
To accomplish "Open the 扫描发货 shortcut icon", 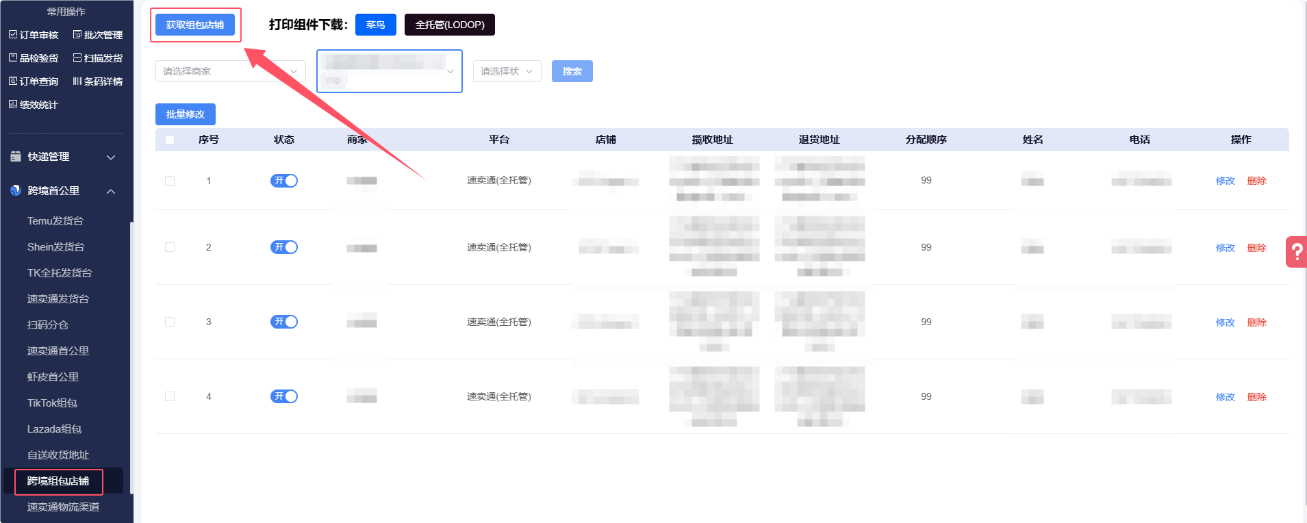I will pos(77,58).
